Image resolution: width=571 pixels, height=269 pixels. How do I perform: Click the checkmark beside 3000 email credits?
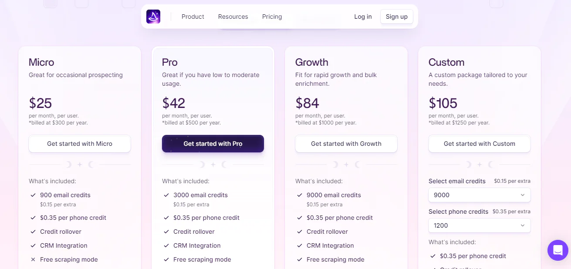click(x=166, y=195)
